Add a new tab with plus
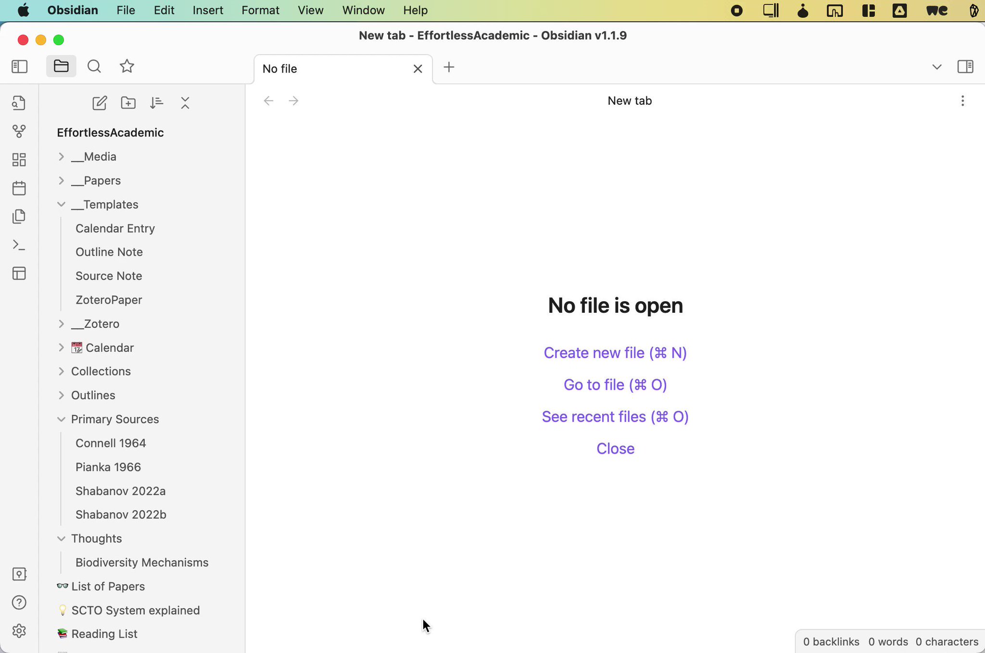 tap(449, 67)
